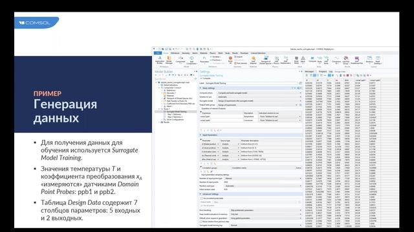Image resolution: width=414 pixels, height=232 pixels.
Task: Click Model Builder forward arrow icon
Action: [160, 75]
